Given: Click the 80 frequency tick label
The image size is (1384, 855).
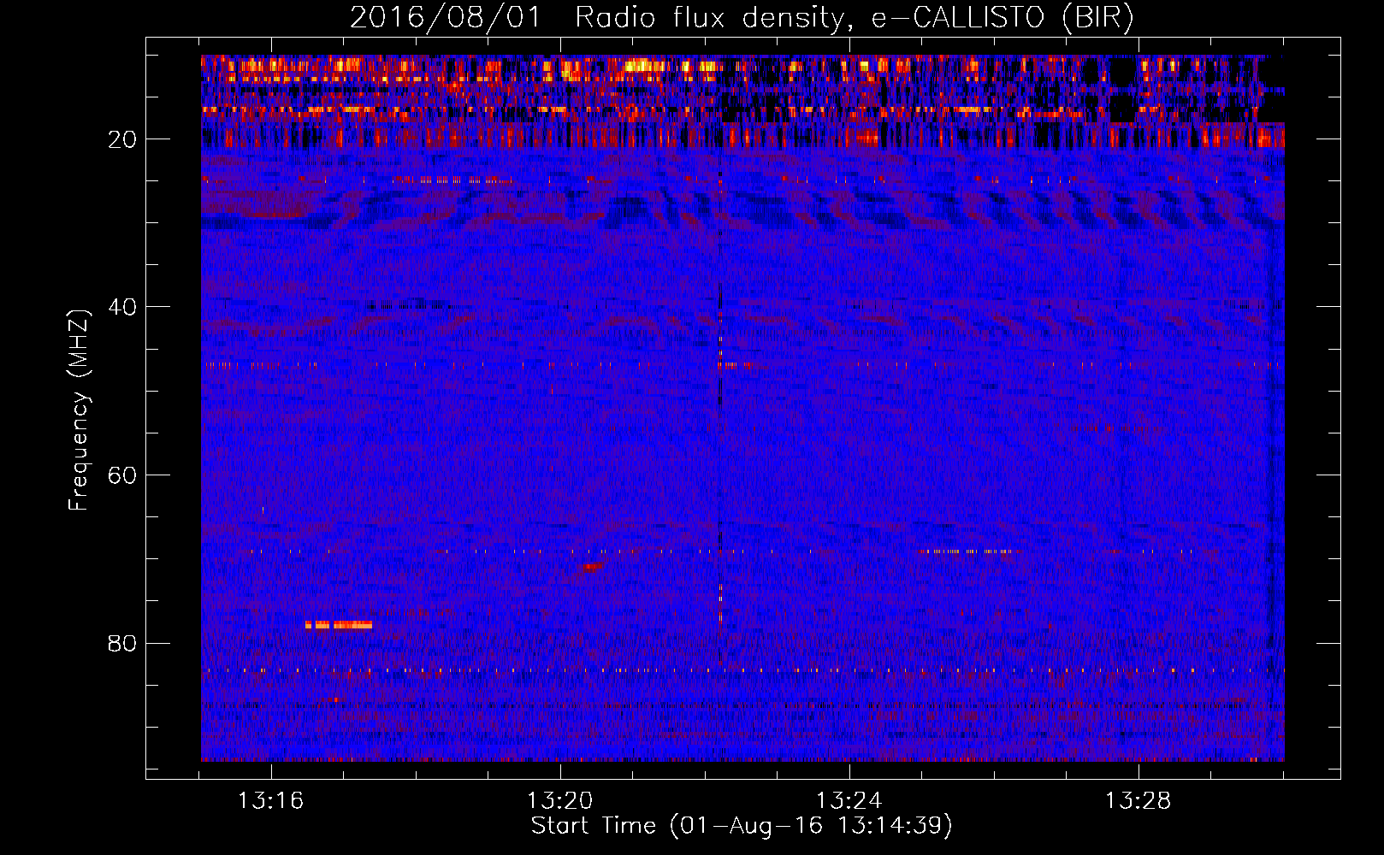Looking at the screenshot, I should 122,643.
